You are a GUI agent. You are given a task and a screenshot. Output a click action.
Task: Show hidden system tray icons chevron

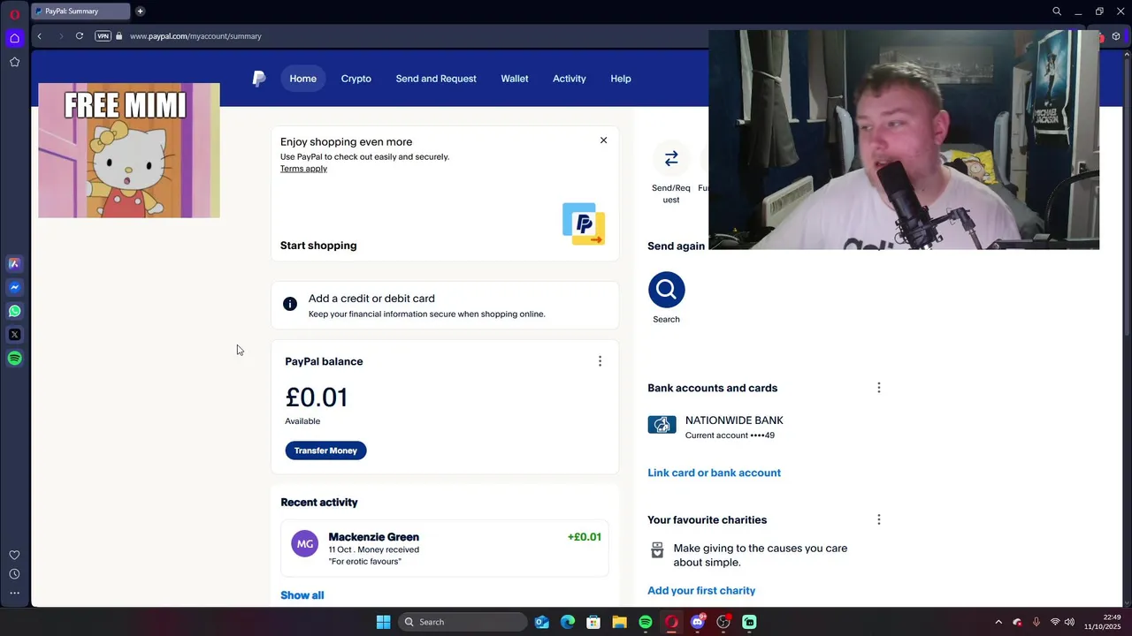click(x=998, y=622)
